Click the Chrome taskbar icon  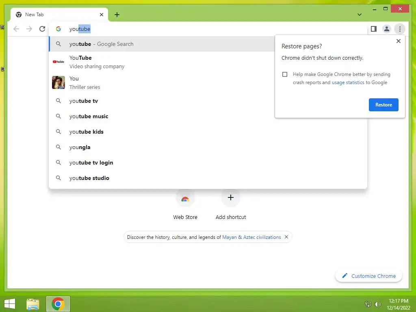(58, 304)
